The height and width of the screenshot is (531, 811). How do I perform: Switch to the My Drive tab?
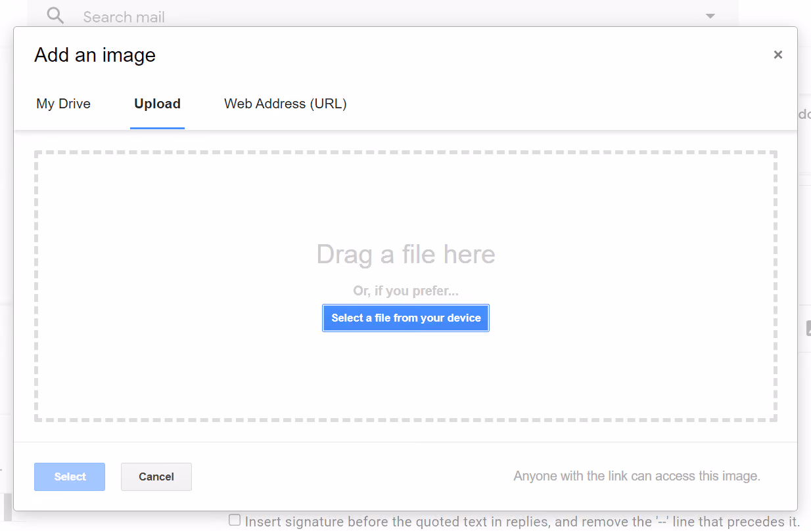(64, 104)
